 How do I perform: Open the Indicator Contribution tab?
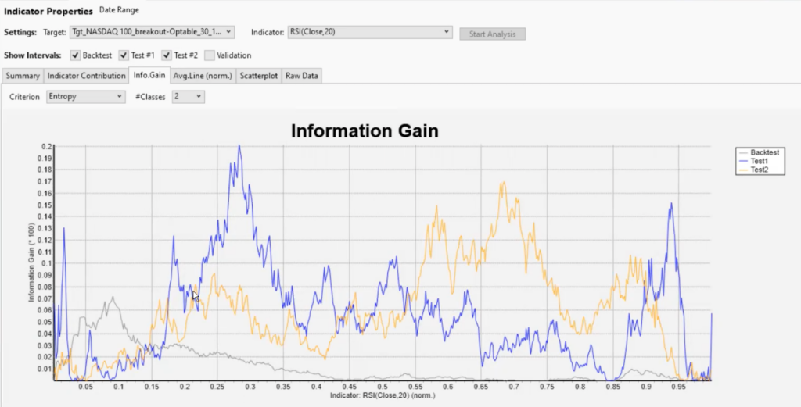(86, 76)
